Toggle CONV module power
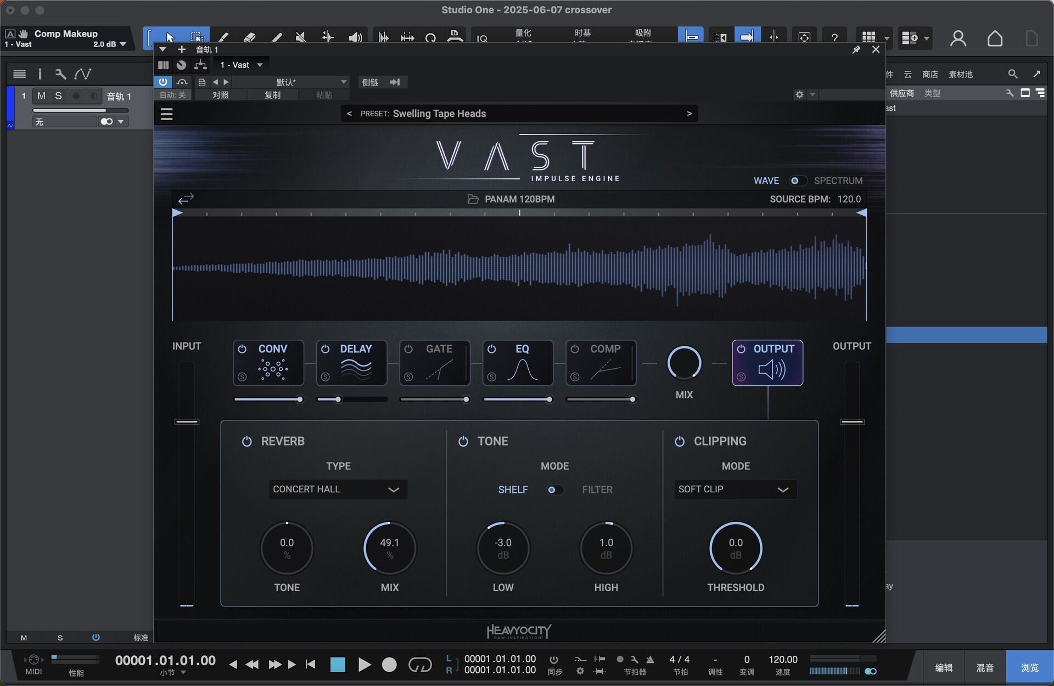Image resolution: width=1054 pixels, height=686 pixels. coord(242,349)
